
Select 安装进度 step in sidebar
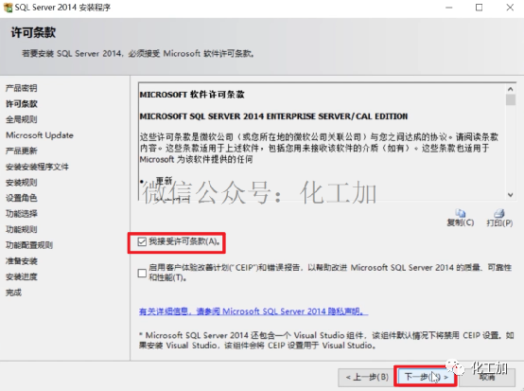tap(22, 276)
